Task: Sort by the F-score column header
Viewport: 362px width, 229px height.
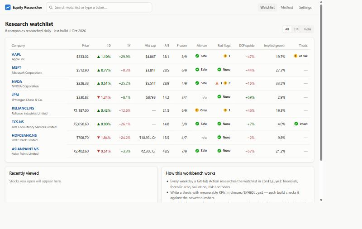Action: tap(182, 45)
